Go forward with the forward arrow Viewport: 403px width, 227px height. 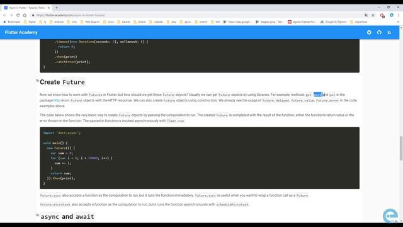coord(11,15)
